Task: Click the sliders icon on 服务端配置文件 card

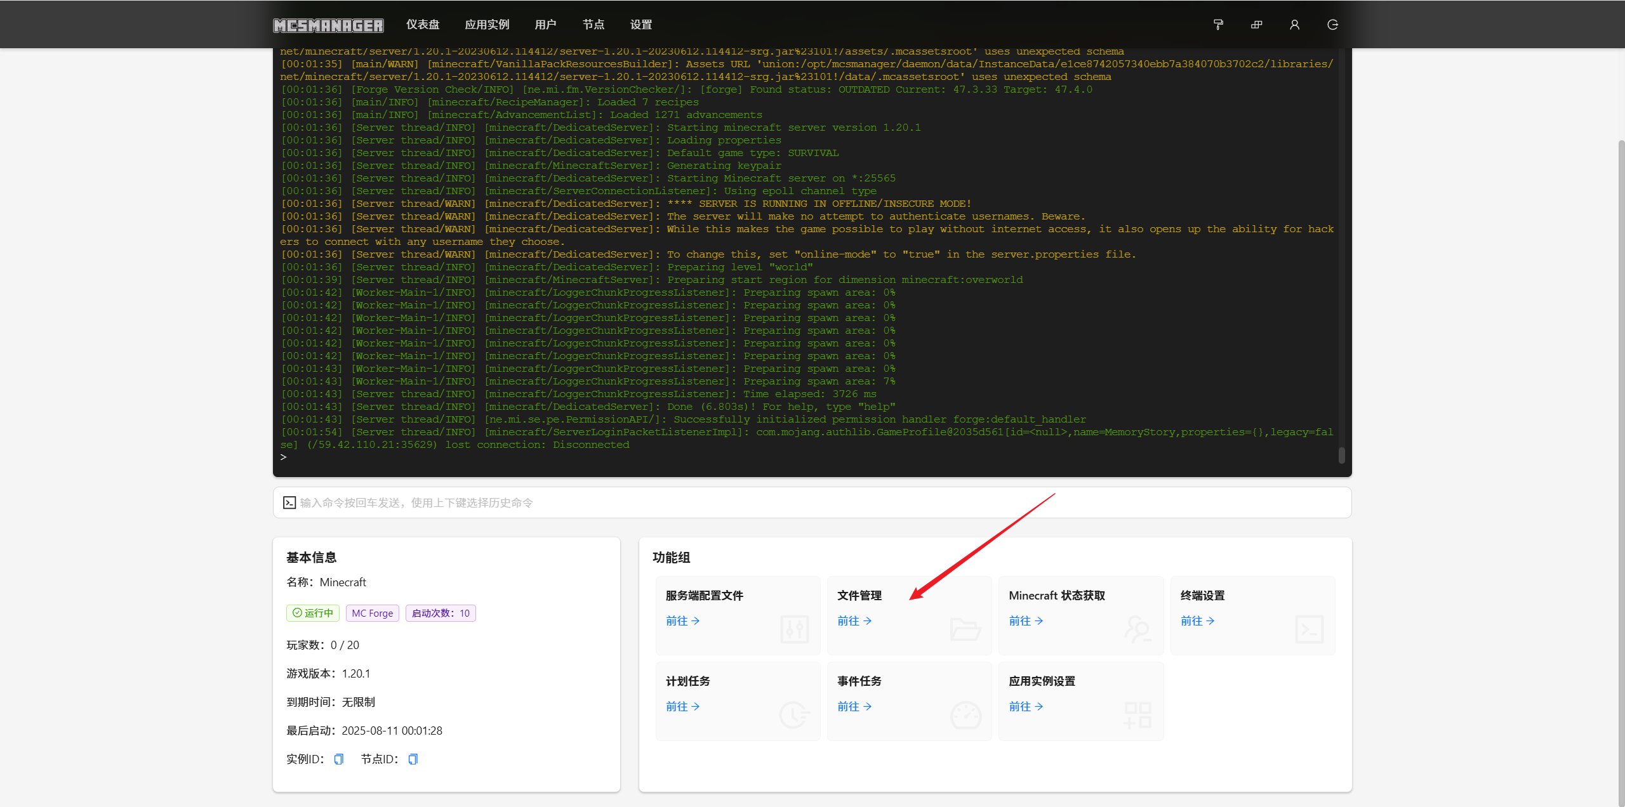Action: (794, 629)
